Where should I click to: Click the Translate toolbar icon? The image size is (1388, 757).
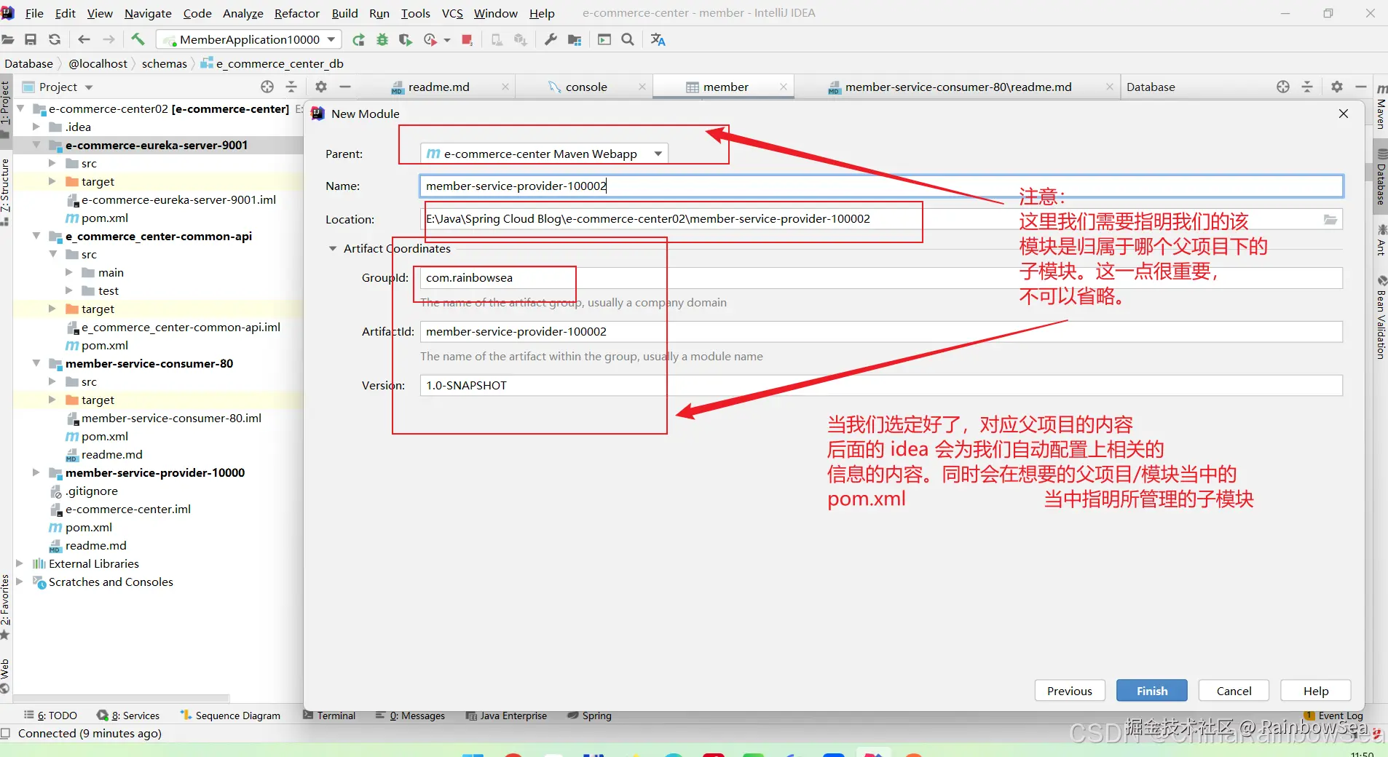click(658, 39)
